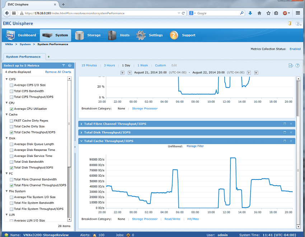Go to next time period
Screen dimensions: 305x237
249,73
